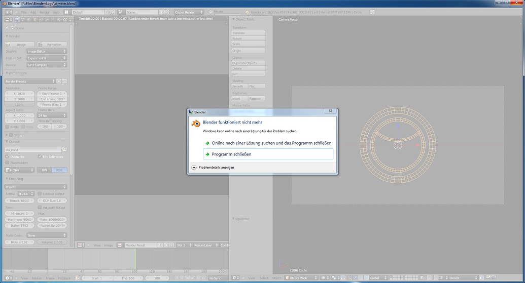Delete current screen layout with X icon
525x283 pixels.
point(113,12)
